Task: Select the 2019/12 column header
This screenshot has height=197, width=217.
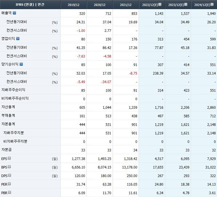Action: pos(74,5)
